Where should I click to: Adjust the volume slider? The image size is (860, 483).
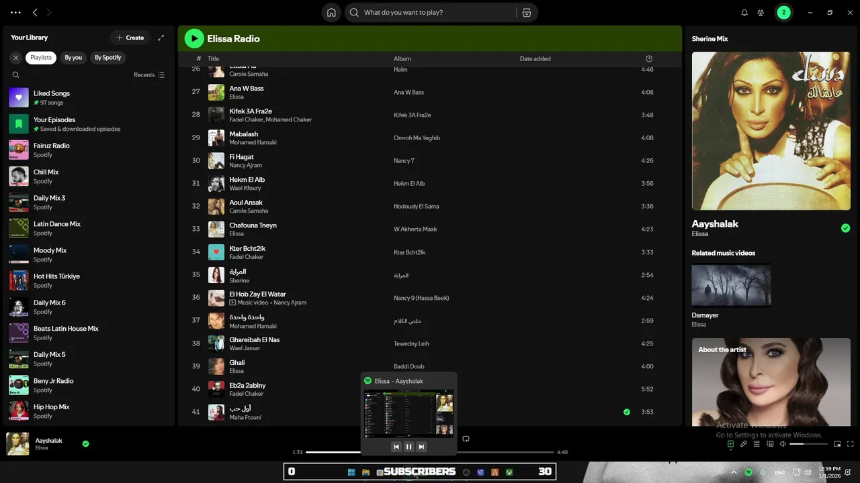pos(807,443)
